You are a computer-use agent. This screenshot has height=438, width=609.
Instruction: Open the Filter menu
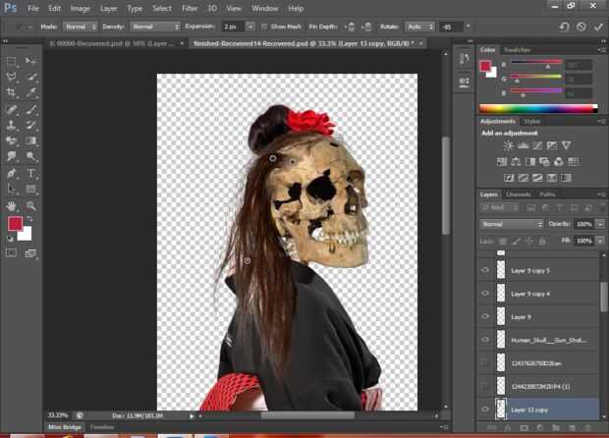[x=189, y=8]
